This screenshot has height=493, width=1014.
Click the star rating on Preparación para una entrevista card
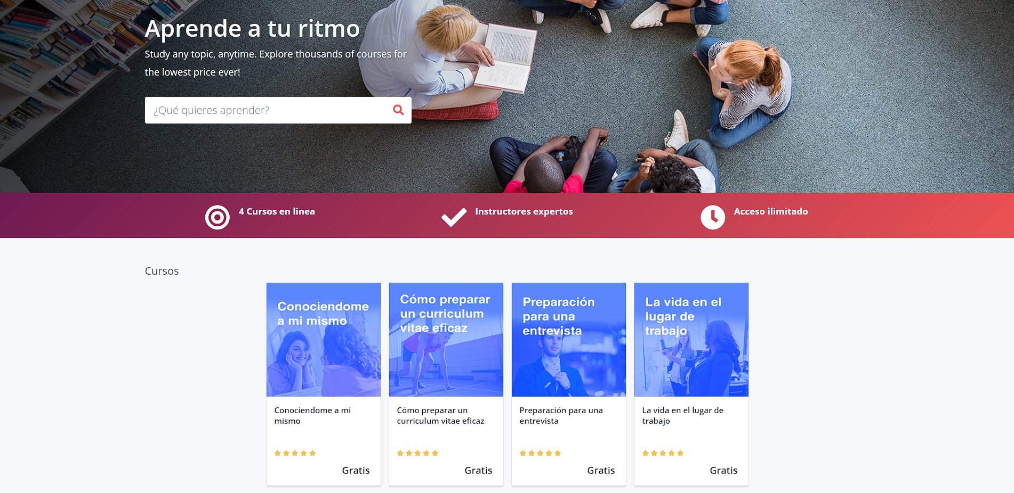540,453
